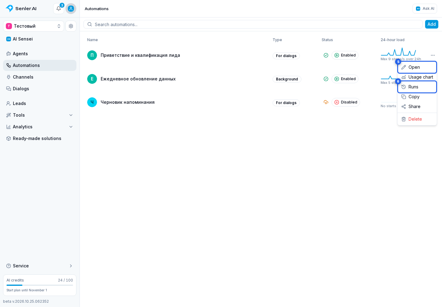
Task: Click the orange cloud upload icon for Черновик row
Action: [x=326, y=102]
